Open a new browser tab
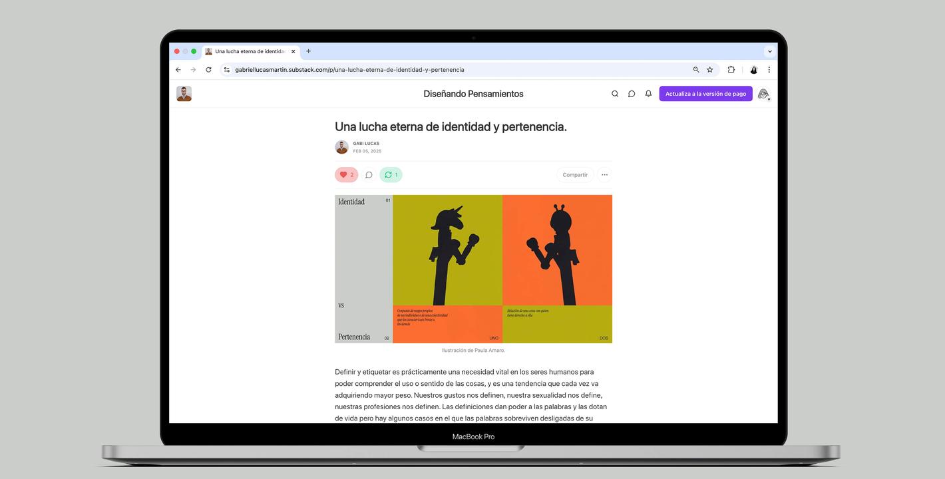The width and height of the screenshot is (945, 479). pos(308,51)
